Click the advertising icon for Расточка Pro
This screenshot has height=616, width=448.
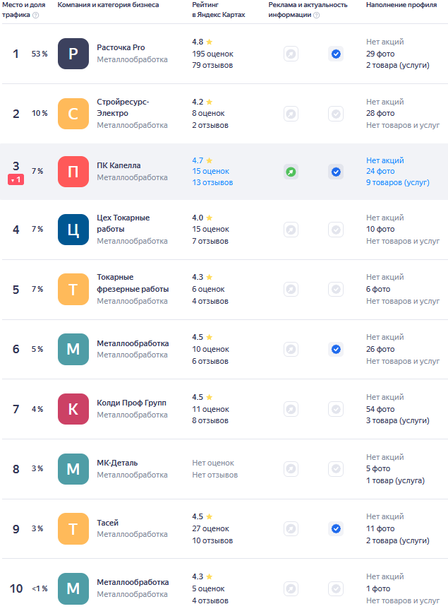291,54
